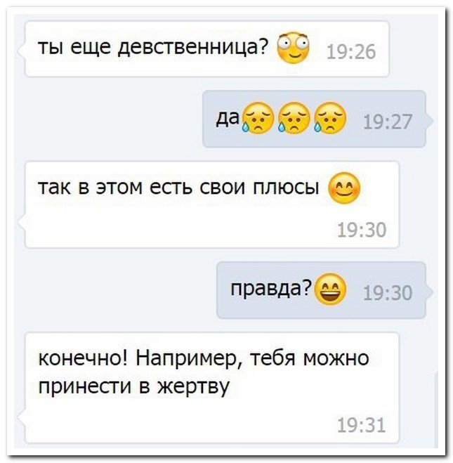Click the blushing smile emoji after "плюсы"
This screenshot has width=453, height=463.
click(x=344, y=188)
